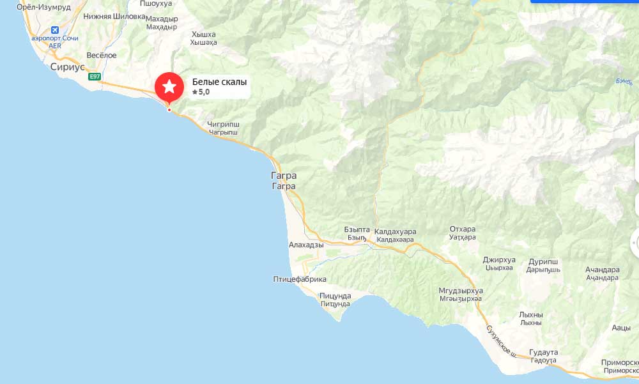Click the Птицефабрика place label
The height and width of the screenshot is (384, 639).
coord(300,279)
